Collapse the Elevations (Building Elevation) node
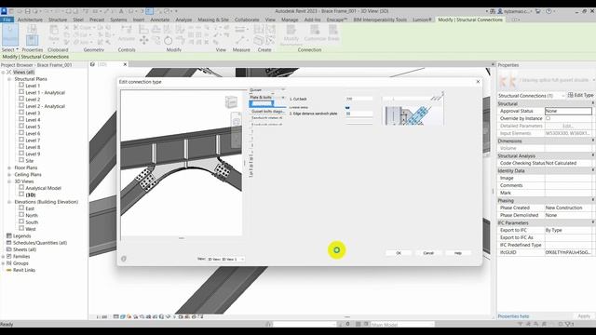Image resolution: width=596 pixels, height=335 pixels. click(9, 202)
